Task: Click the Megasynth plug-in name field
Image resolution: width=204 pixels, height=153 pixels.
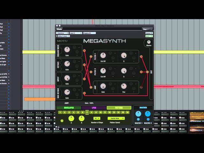Action: (90, 33)
